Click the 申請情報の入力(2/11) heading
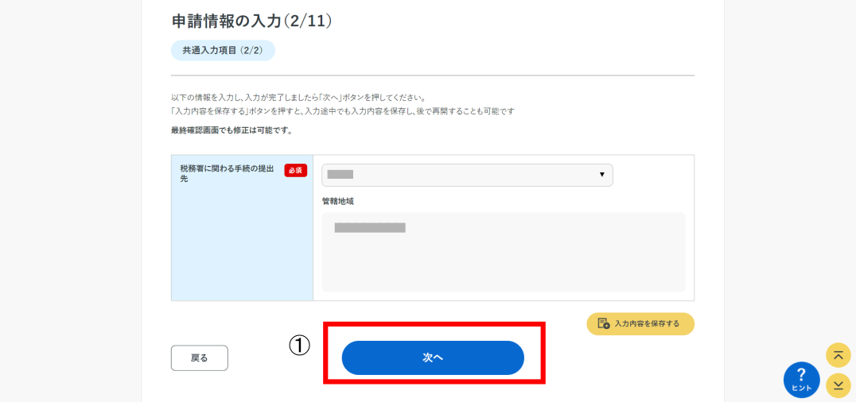Screen dimensions: 856x402 click(251, 21)
